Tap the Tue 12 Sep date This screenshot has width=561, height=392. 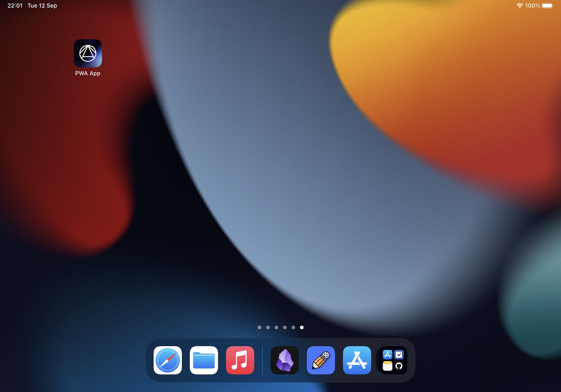pyautogui.click(x=42, y=6)
